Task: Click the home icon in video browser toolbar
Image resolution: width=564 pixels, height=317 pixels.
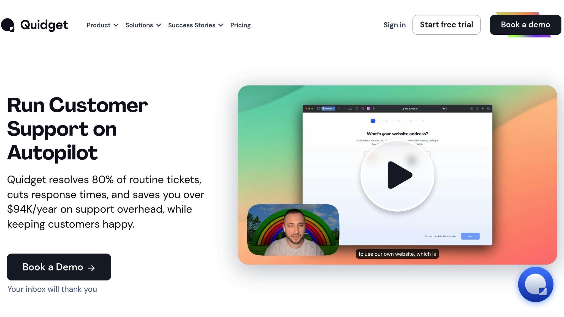Action: (357, 108)
